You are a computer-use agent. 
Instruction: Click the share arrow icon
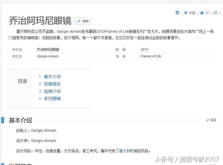(x=215, y=13)
